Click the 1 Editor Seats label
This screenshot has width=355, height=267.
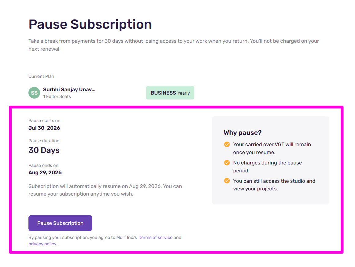tap(57, 96)
